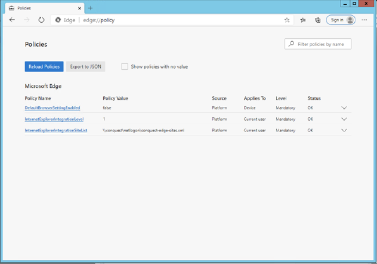The height and width of the screenshot is (264, 377).
Task: Click Reload Policies button
Action: point(44,66)
